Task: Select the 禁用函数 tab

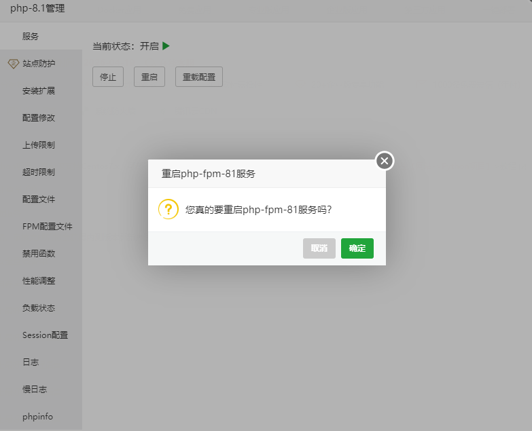Action: [39, 253]
